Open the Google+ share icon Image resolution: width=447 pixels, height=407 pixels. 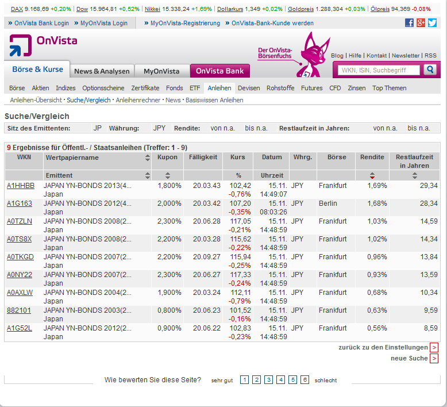(x=421, y=23)
